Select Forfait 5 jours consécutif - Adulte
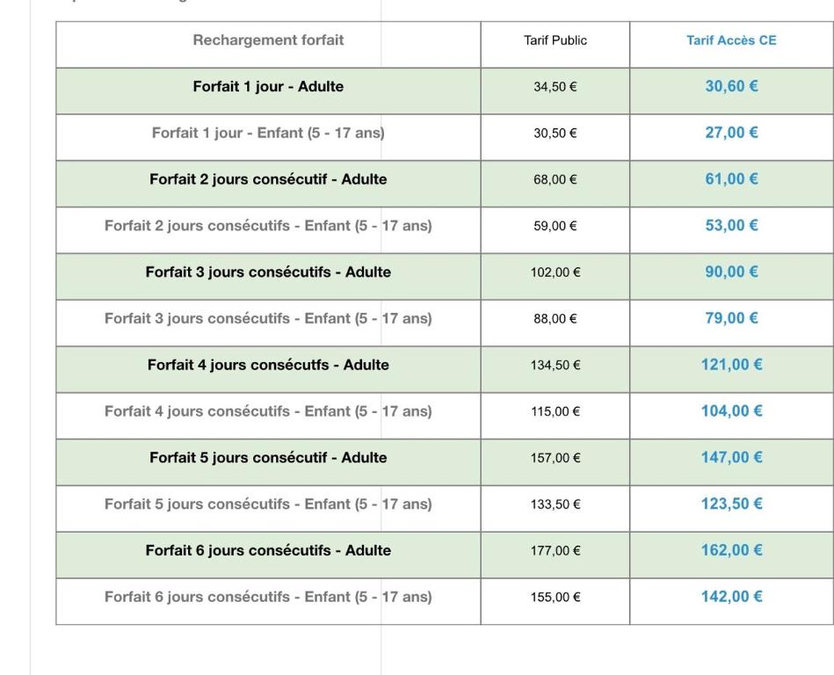Viewport: 834px width, 675px height. click(268, 458)
